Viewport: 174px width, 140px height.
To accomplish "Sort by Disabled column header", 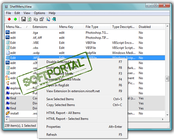I will [x=150, y=27].
